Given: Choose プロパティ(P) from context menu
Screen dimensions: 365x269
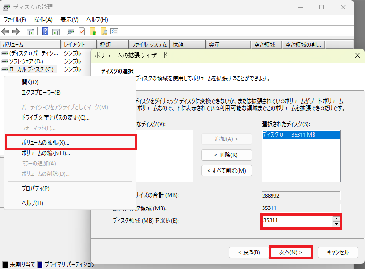Looking at the screenshot, I should pos(70,188).
